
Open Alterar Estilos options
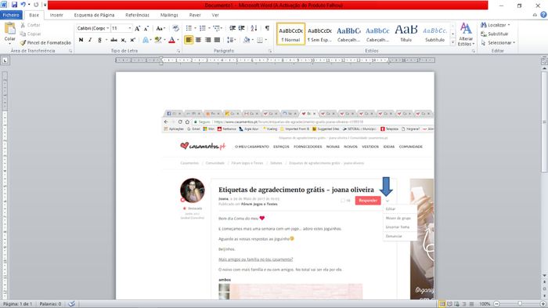[466, 34]
